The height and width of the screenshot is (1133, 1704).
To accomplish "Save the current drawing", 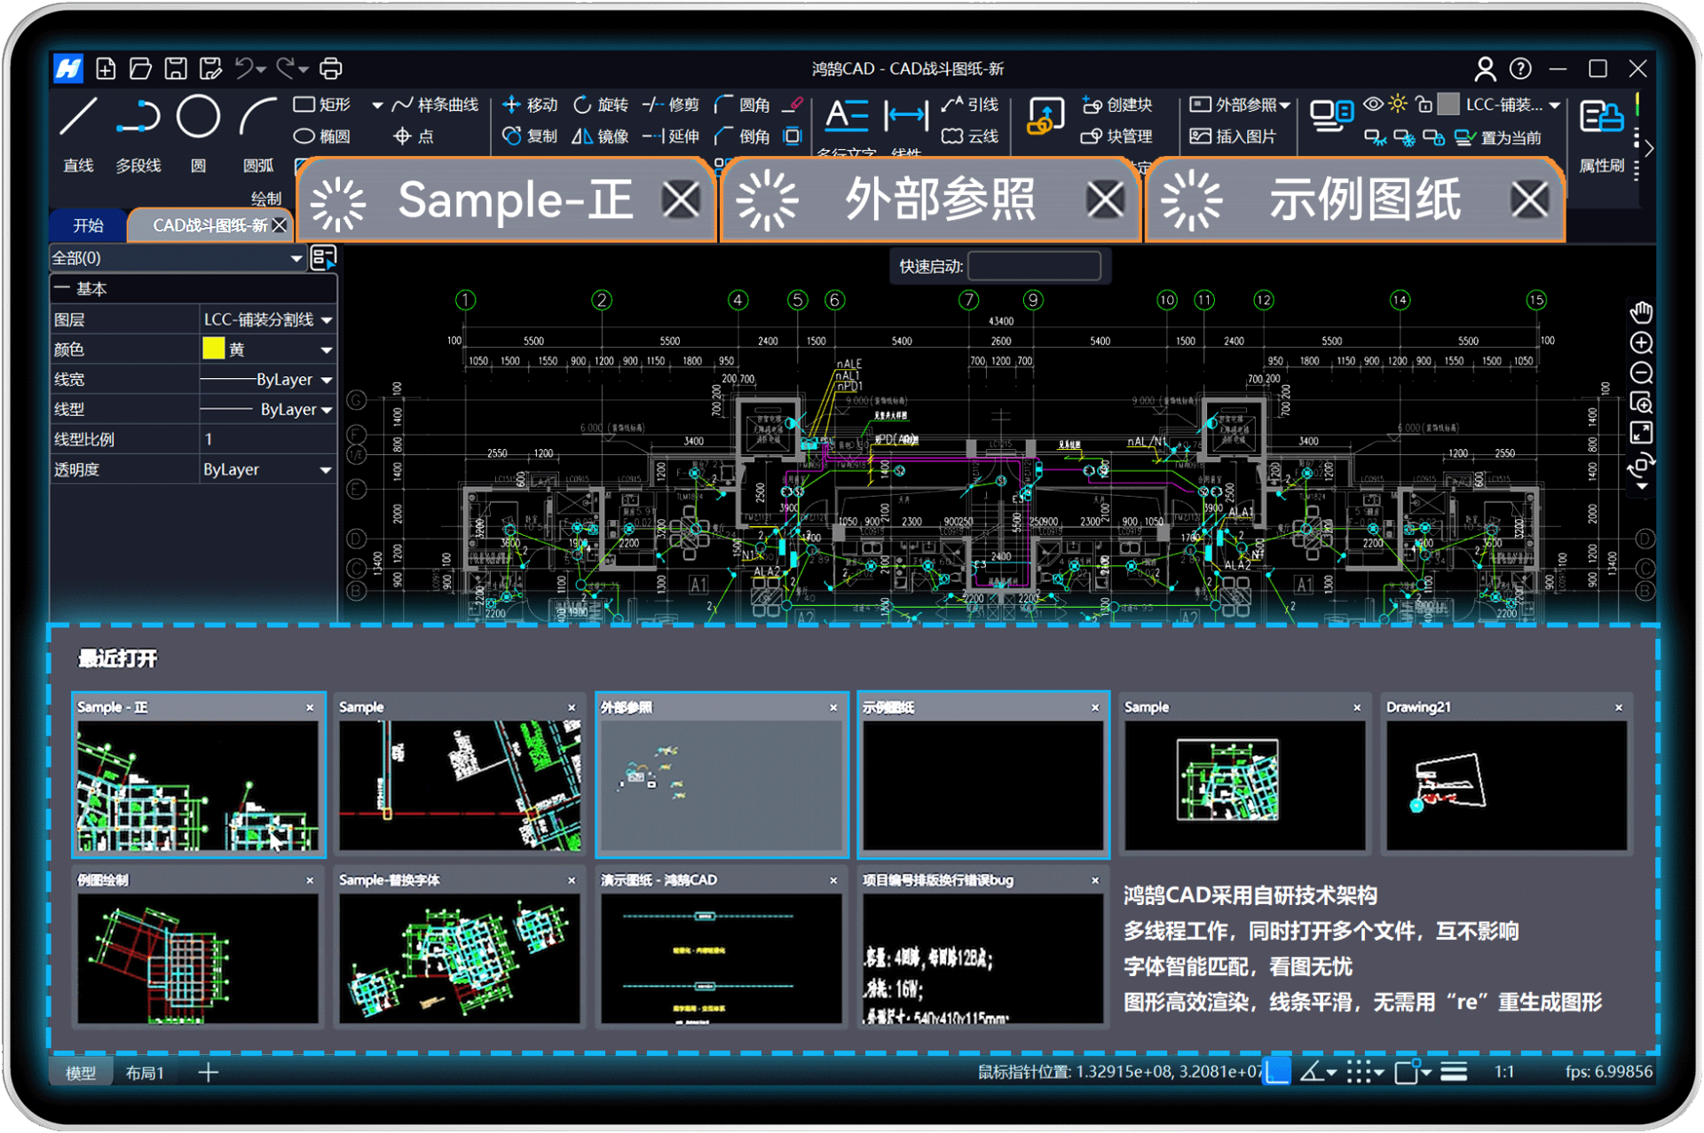I will 176,68.
